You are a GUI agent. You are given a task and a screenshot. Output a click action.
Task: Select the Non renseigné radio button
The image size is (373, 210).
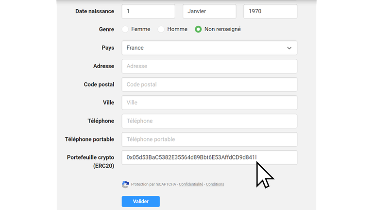click(198, 29)
